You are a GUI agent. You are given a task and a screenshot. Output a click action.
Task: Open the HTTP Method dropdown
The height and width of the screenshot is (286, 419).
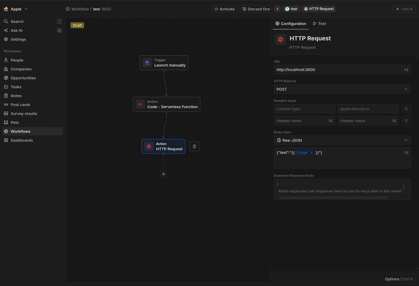(x=342, y=89)
